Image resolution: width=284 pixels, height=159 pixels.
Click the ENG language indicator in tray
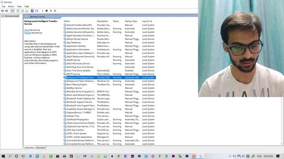(x=259, y=156)
